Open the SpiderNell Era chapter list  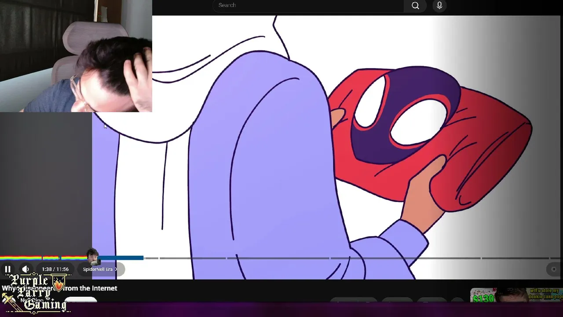click(100, 269)
